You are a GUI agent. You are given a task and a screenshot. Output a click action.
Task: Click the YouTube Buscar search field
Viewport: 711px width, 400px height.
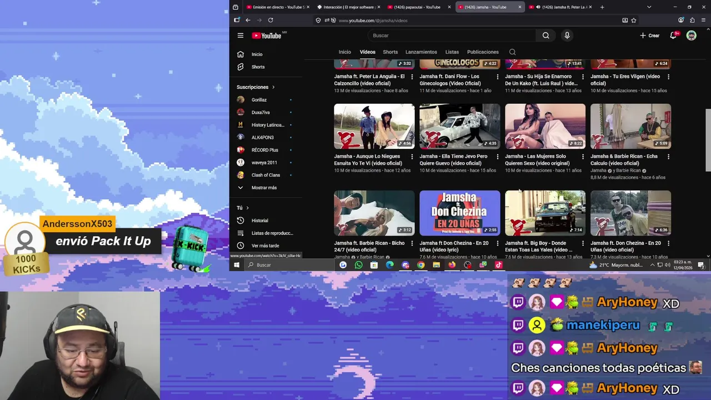coord(452,36)
